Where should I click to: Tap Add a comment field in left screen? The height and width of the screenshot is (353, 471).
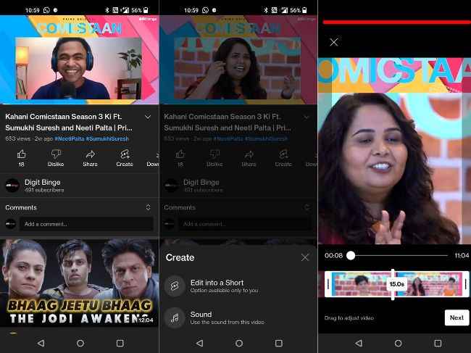click(x=86, y=224)
